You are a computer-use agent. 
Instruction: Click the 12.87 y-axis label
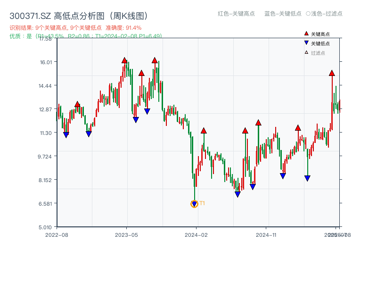pyautogui.click(x=45, y=109)
